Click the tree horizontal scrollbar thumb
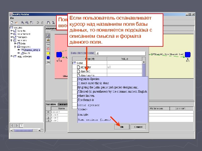The width and height of the screenshot is (202, 151). pyautogui.click(x=24, y=131)
